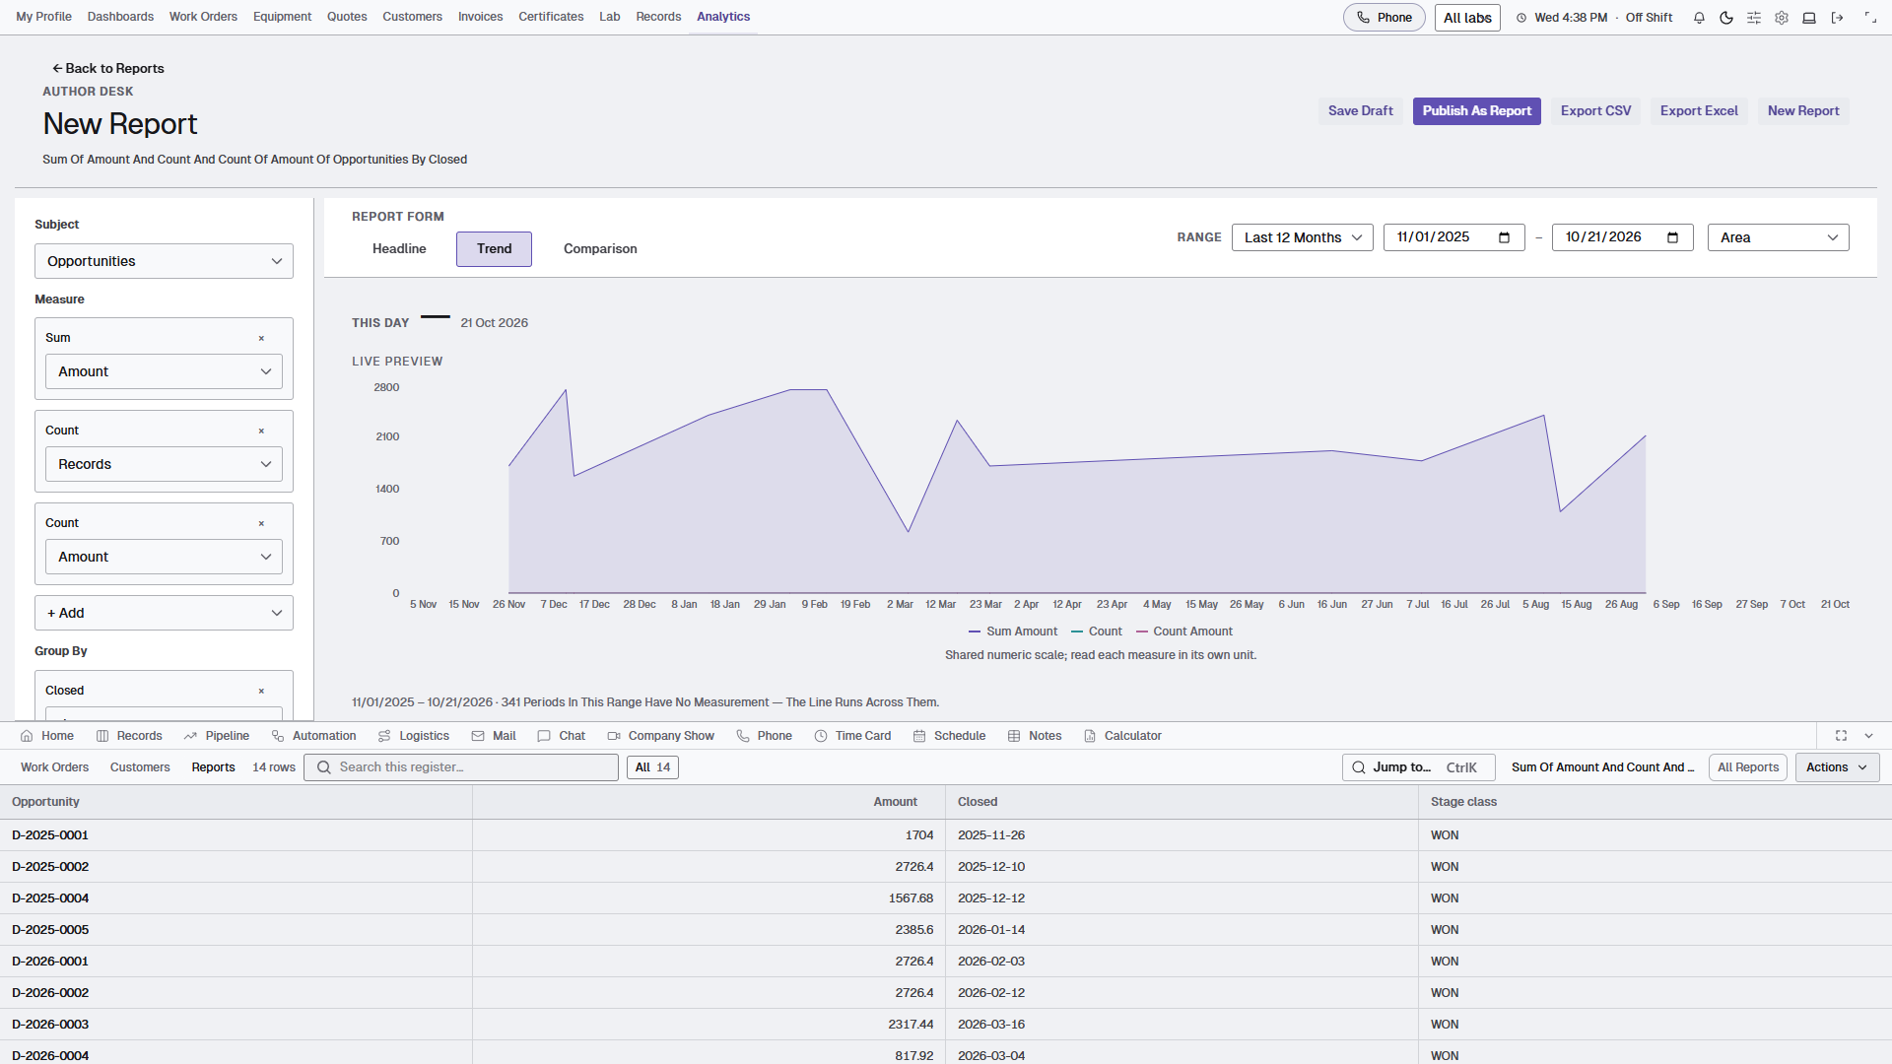Image resolution: width=1892 pixels, height=1064 pixels.
Task: Open the Pipeline tab in bottom dock
Action: click(x=217, y=736)
